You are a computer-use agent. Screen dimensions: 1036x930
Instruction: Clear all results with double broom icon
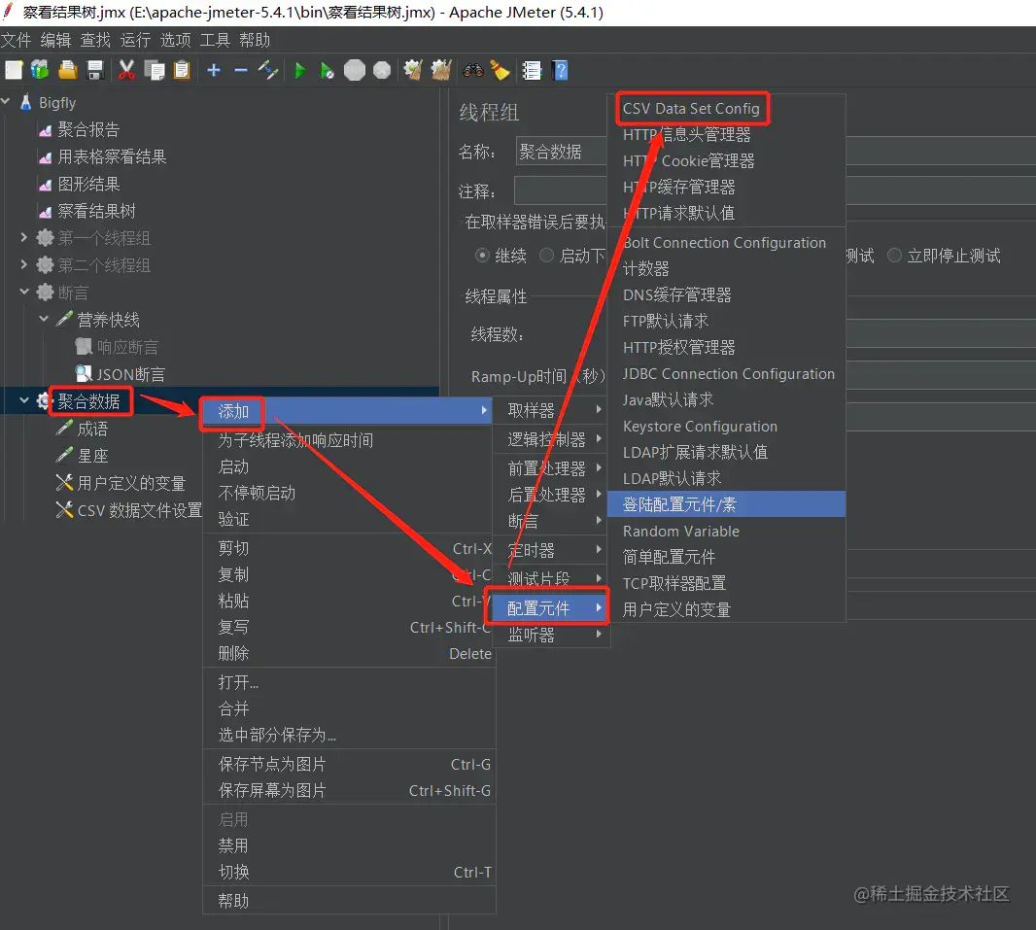coord(440,70)
